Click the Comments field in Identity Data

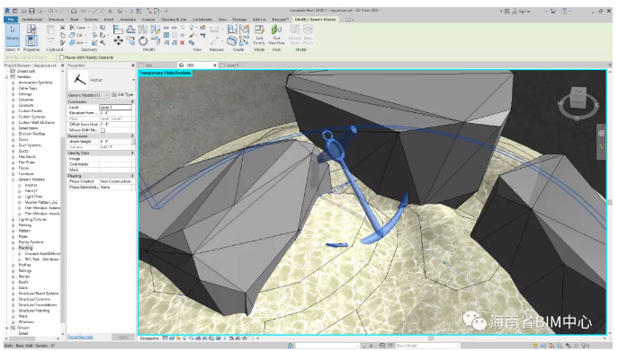click(x=115, y=164)
